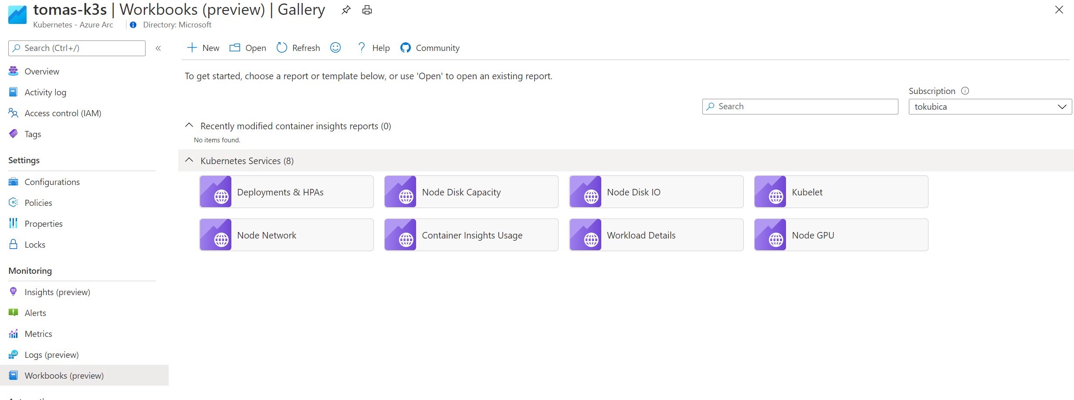Open an existing workbook report
This screenshot has width=1074, height=400.
[248, 48]
